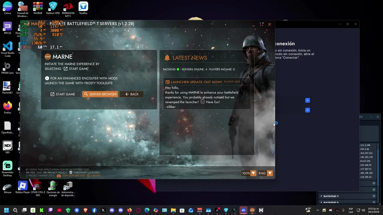Open Roblox Player desktop shortcut
The width and height of the screenshot is (383, 215).
[x=22, y=188]
